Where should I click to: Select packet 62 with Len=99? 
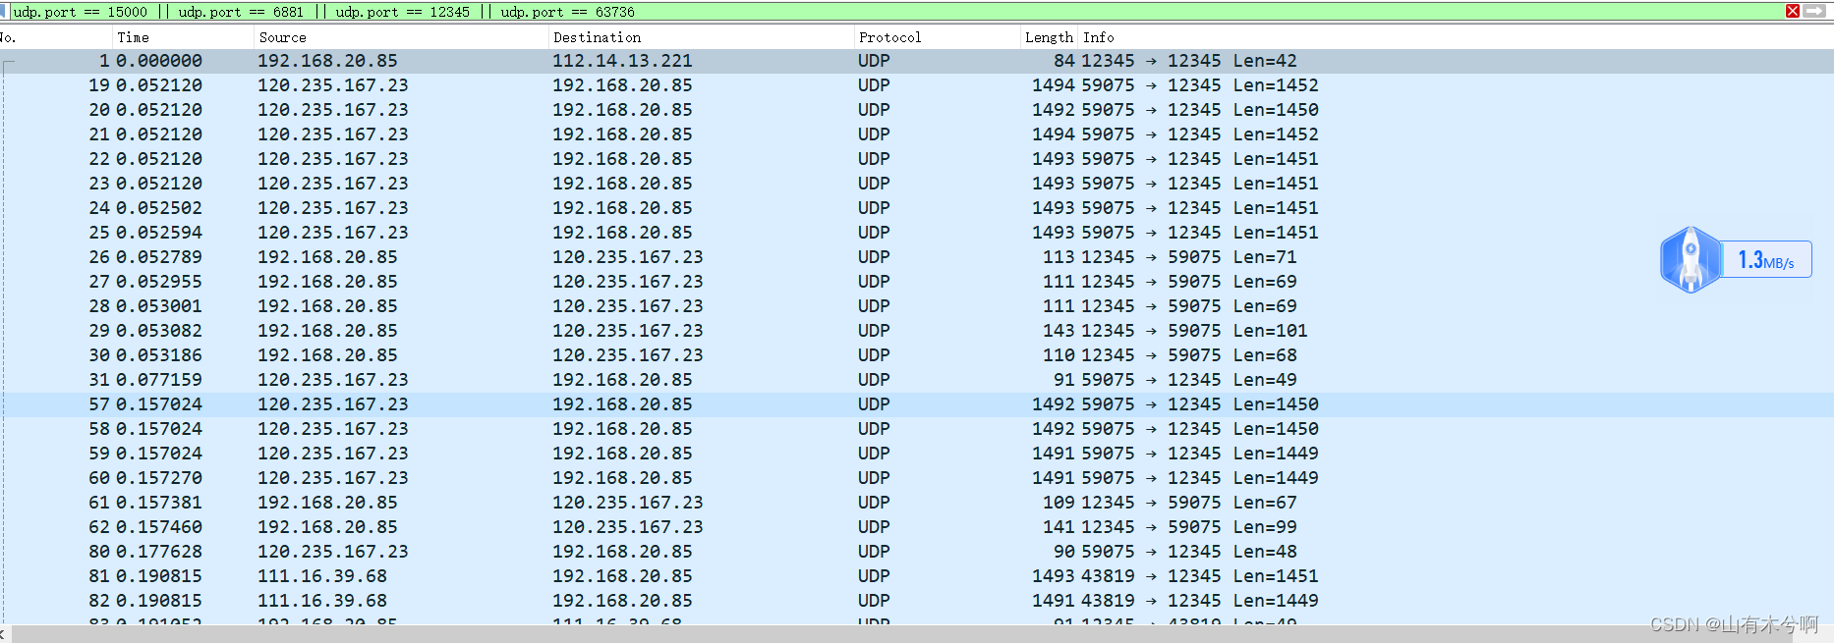coord(917,527)
